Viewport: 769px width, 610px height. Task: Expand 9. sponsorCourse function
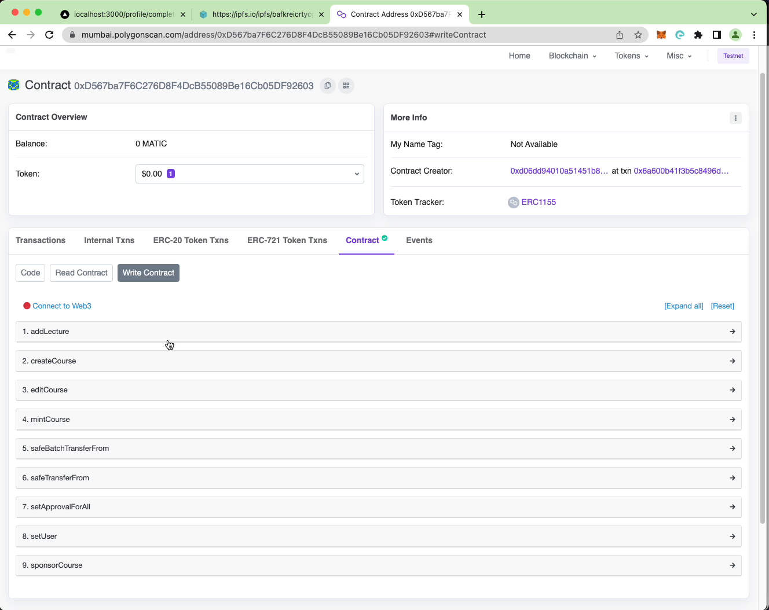[x=379, y=565]
